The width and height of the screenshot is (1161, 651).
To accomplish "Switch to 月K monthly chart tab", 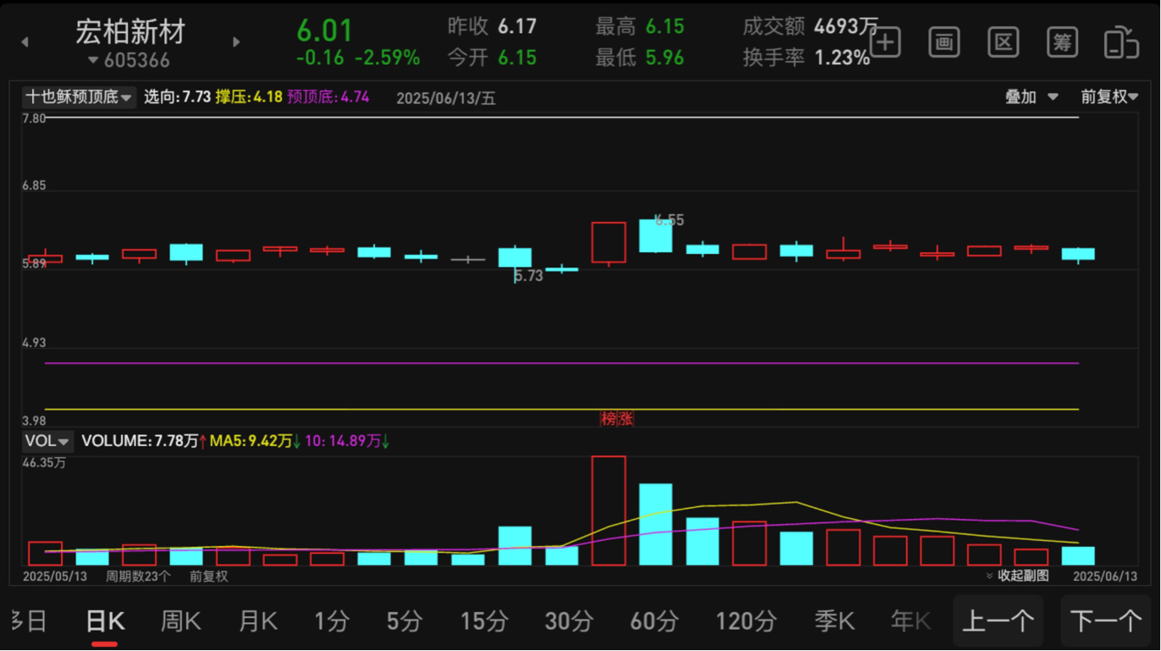I will (257, 622).
